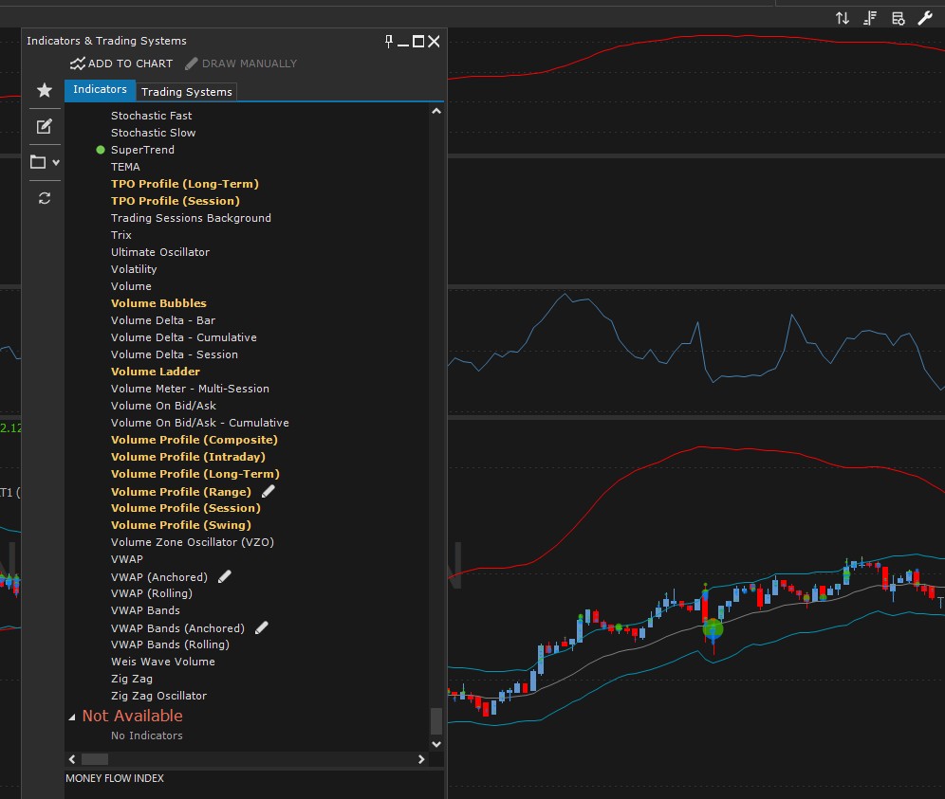Image resolution: width=945 pixels, height=799 pixels.
Task: Select TEMA indicator
Action: (125, 167)
